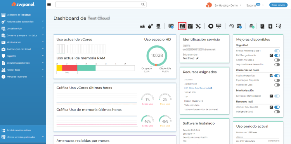Screen dimensions: 291x144
Task: Click 'Servidor DNS Bind' software entry
Action: (191, 130)
